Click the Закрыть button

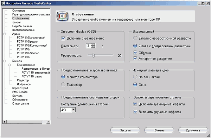(125, 130)
